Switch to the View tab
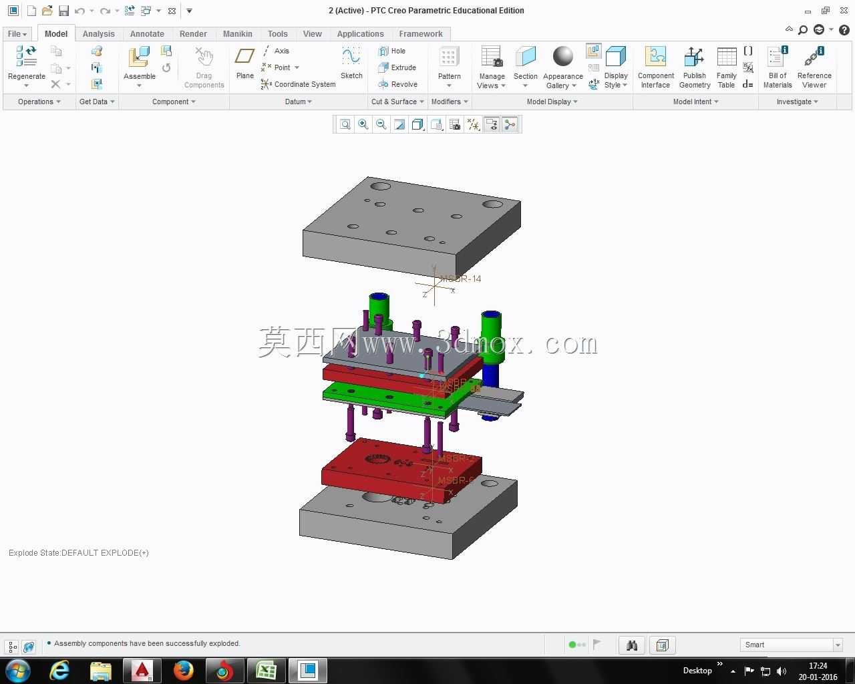Image resolution: width=855 pixels, height=684 pixels. pyautogui.click(x=312, y=34)
